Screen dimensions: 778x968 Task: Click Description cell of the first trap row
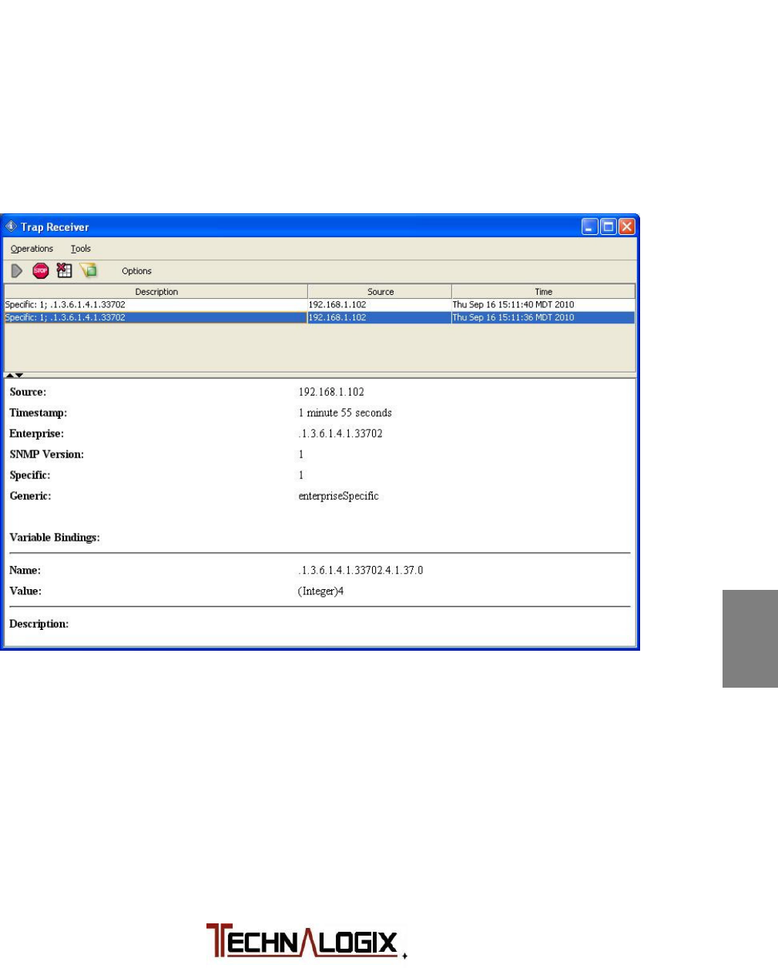[x=156, y=305]
